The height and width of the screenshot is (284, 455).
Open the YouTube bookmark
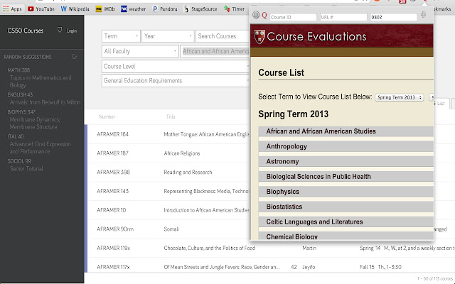coord(42,9)
